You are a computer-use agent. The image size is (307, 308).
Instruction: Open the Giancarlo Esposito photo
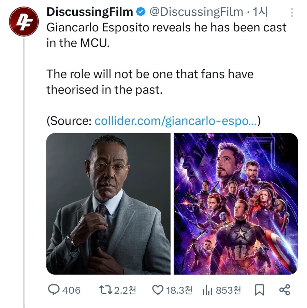click(108, 204)
